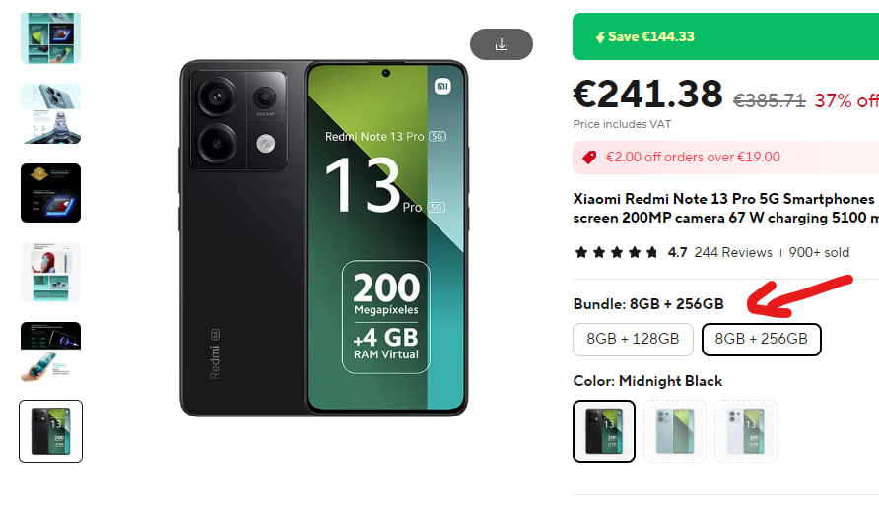The height and width of the screenshot is (512, 879).
Task: Click the download image icon button
Action: point(502,44)
